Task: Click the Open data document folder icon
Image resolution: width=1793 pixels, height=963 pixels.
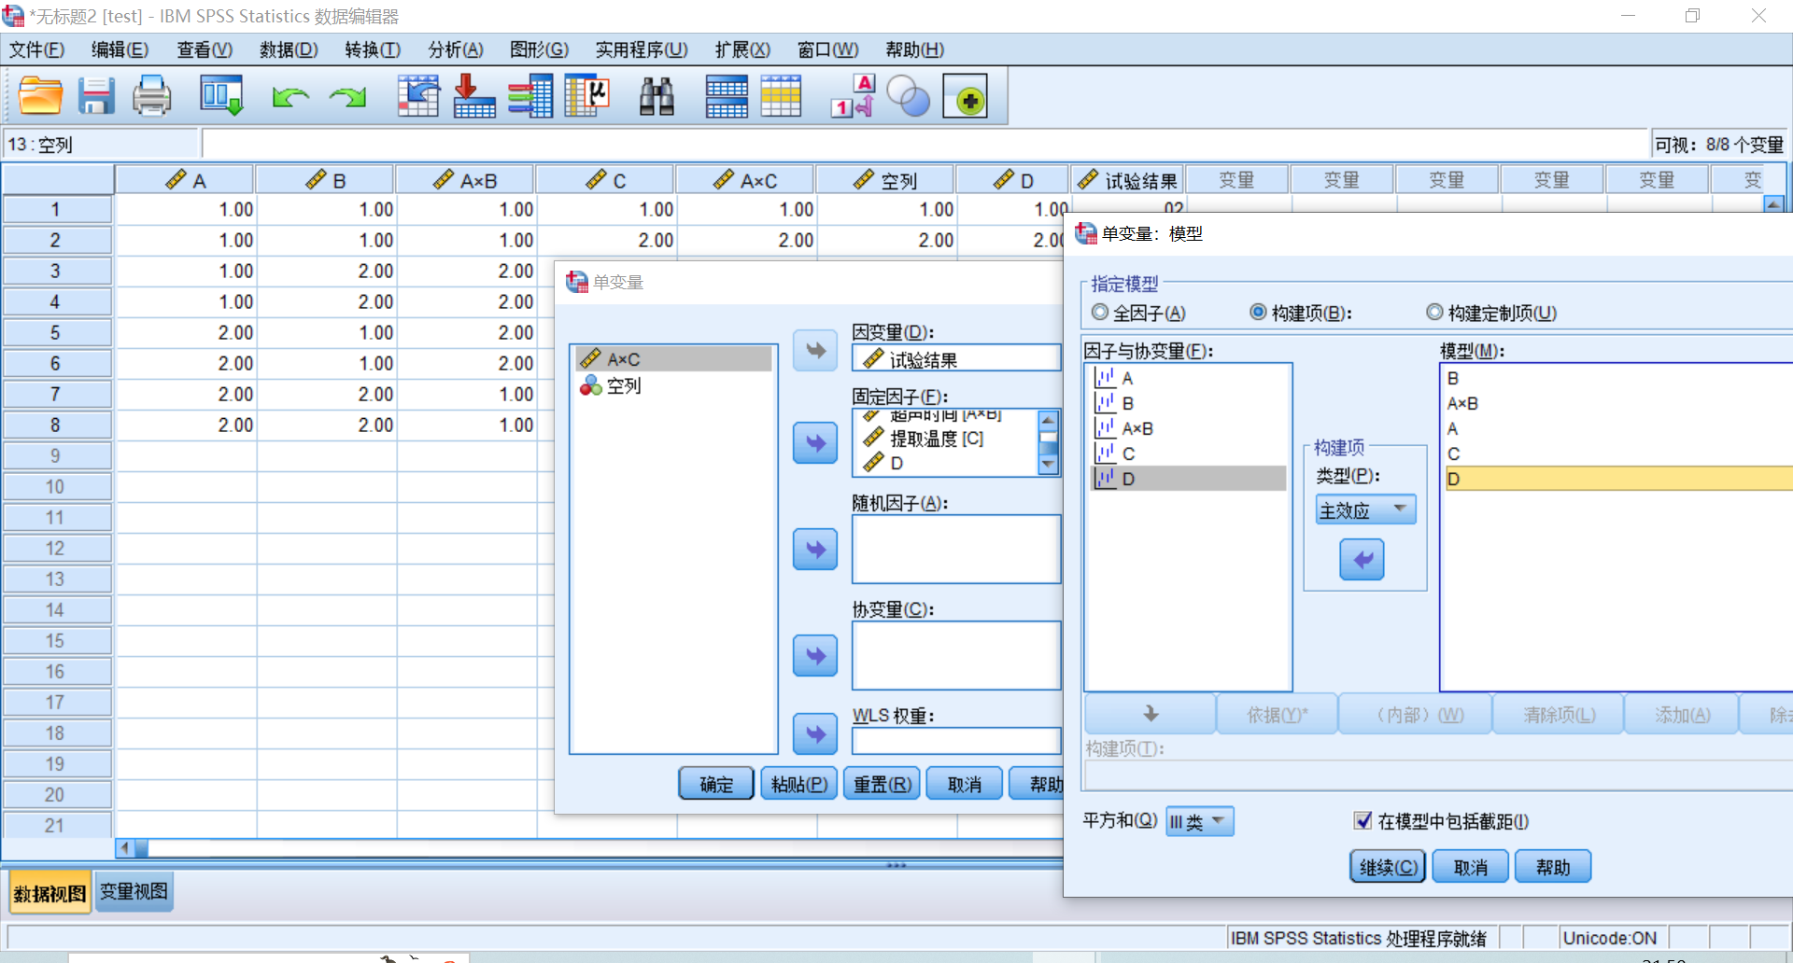Action: coord(40,96)
